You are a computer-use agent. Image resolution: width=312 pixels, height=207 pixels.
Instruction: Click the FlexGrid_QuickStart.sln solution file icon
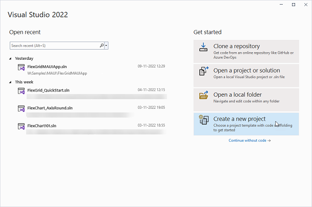pyautogui.click(x=22, y=92)
